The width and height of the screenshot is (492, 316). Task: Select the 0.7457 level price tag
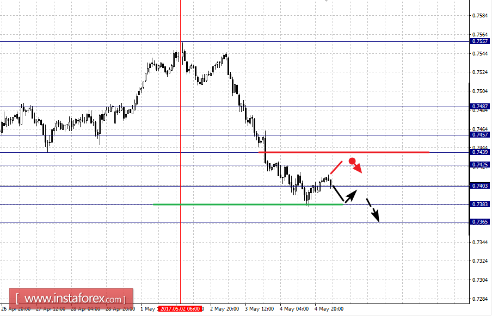pyautogui.click(x=480, y=135)
